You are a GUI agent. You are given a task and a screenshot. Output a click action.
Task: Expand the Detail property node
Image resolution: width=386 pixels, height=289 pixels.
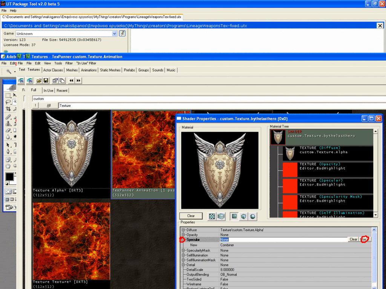[184, 265]
